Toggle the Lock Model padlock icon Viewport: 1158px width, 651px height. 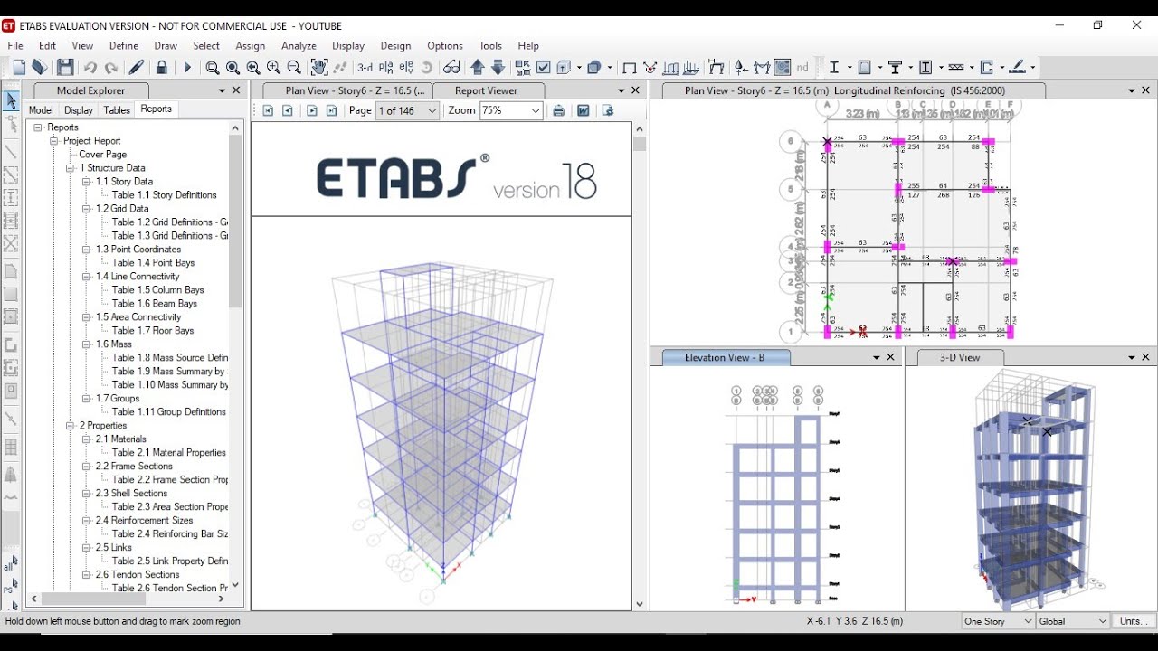(x=162, y=67)
